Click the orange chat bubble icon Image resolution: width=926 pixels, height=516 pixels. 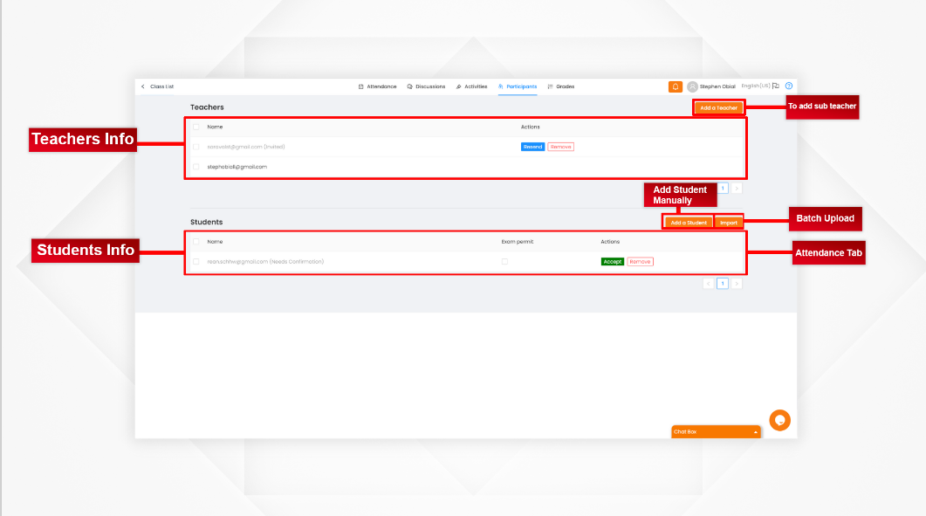779,420
